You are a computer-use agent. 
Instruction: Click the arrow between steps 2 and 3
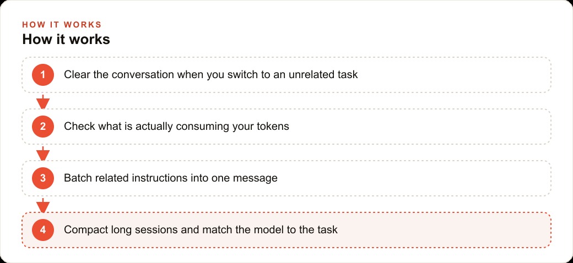(43, 153)
